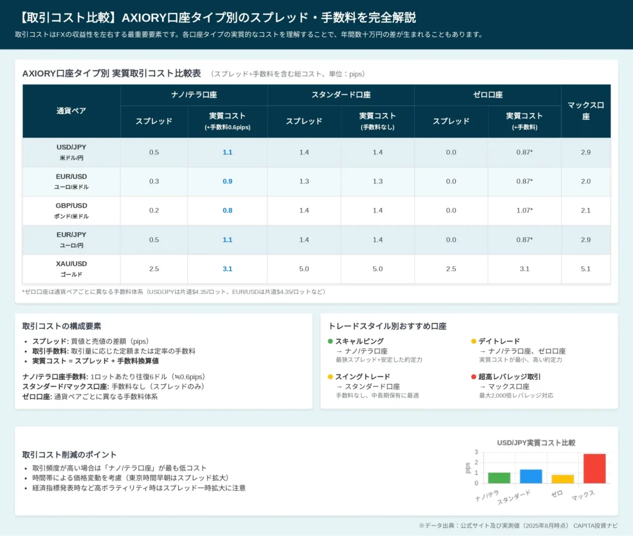
Task: Select the XAU/USD ゴールド row label
Action: pos(72,269)
